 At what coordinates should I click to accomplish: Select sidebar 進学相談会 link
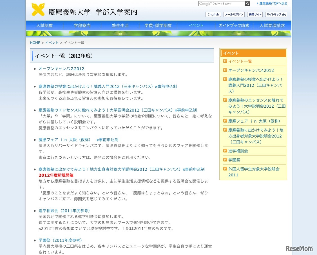(x=238, y=151)
